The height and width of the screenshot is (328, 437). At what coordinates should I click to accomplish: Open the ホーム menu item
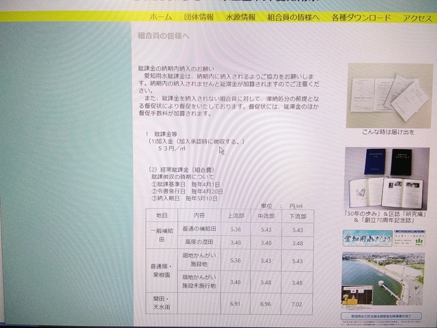click(x=161, y=17)
